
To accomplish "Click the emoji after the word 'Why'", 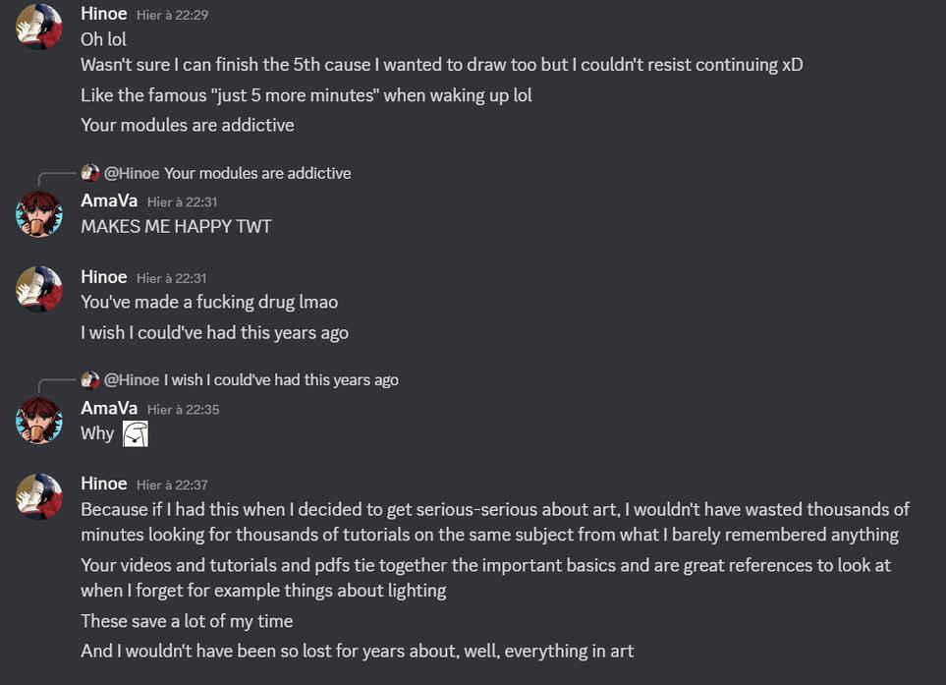I will pos(136,433).
